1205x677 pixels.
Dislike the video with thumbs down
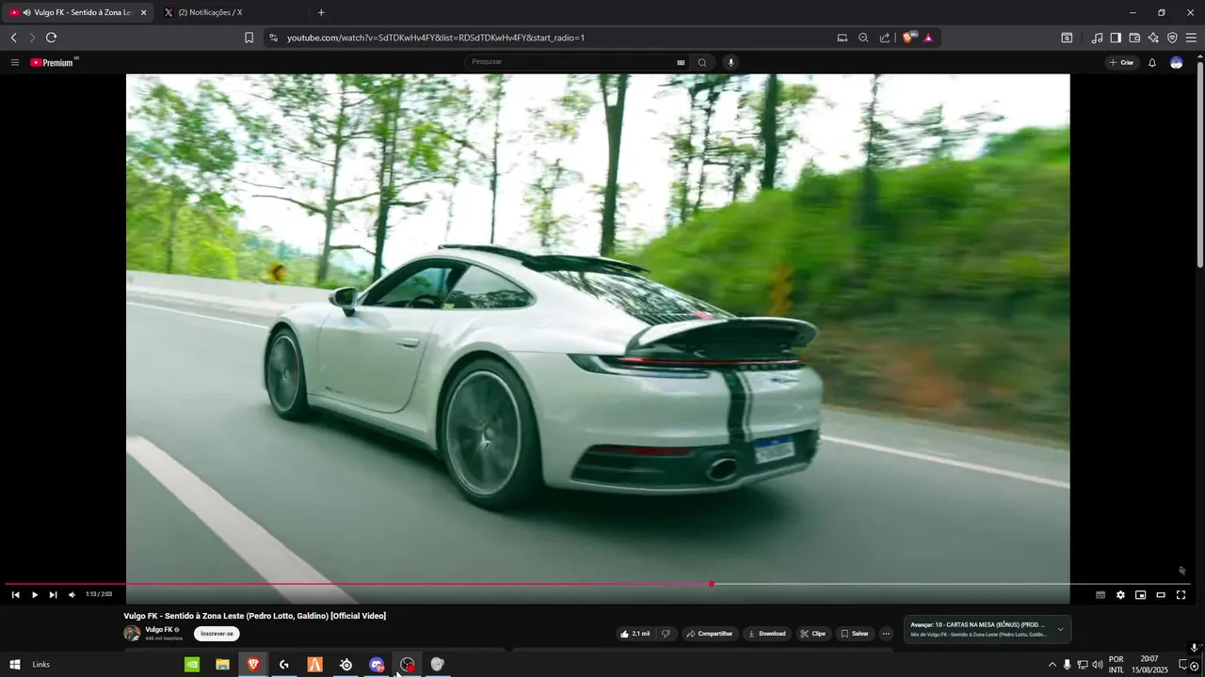click(x=666, y=634)
